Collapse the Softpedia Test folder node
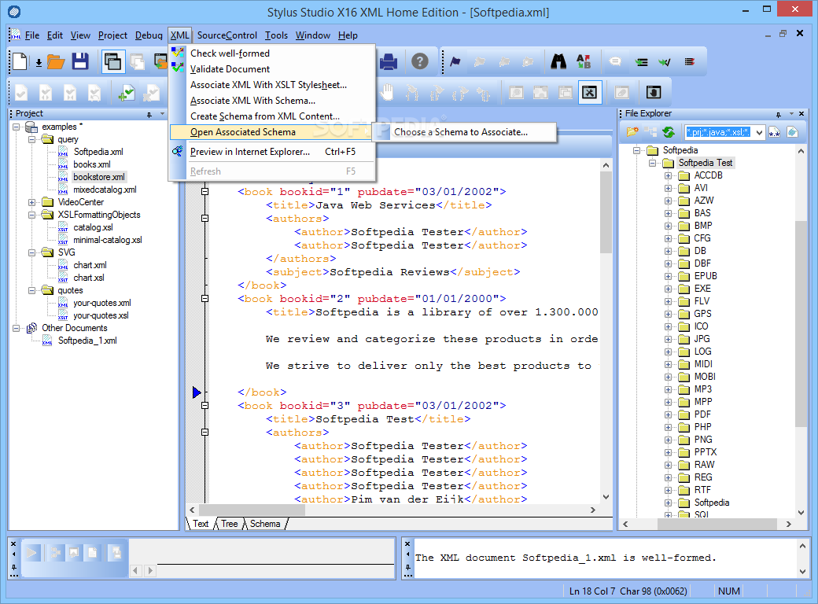Viewport: 818px width, 604px height. (x=652, y=164)
